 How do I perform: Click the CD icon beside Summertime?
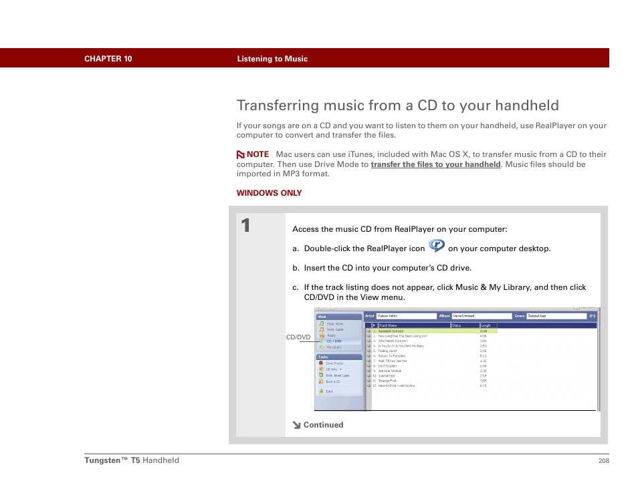(x=369, y=376)
